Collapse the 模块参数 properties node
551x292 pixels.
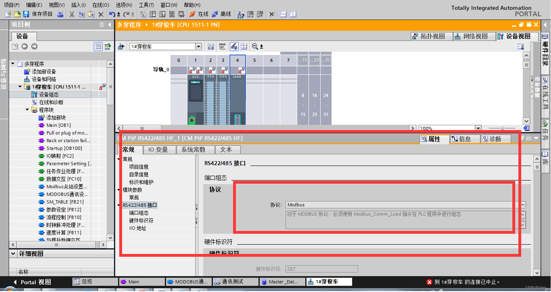pyautogui.click(x=119, y=190)
